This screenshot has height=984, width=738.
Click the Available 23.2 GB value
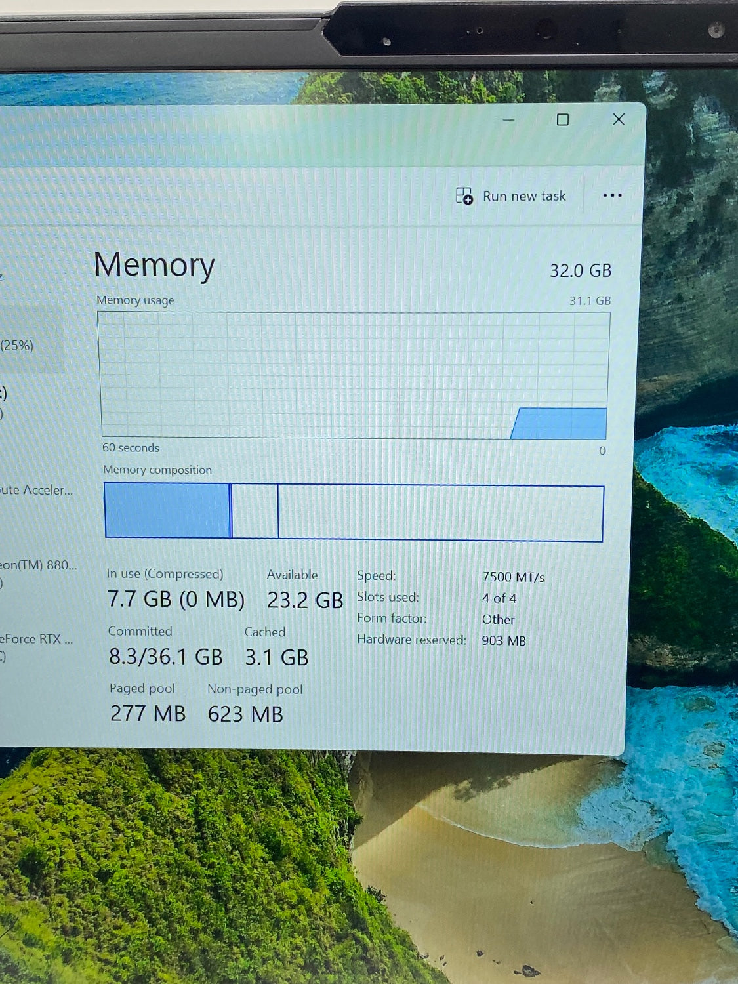tap(305, 600)
